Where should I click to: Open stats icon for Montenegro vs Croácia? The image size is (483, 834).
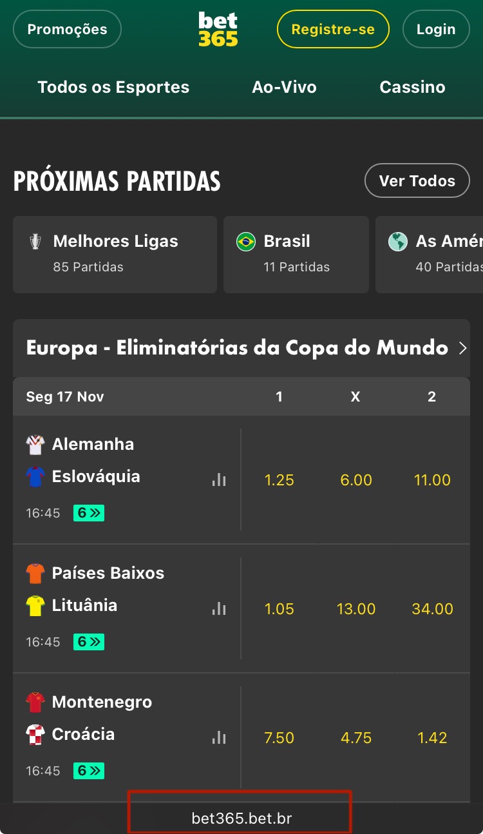[219, 737]
